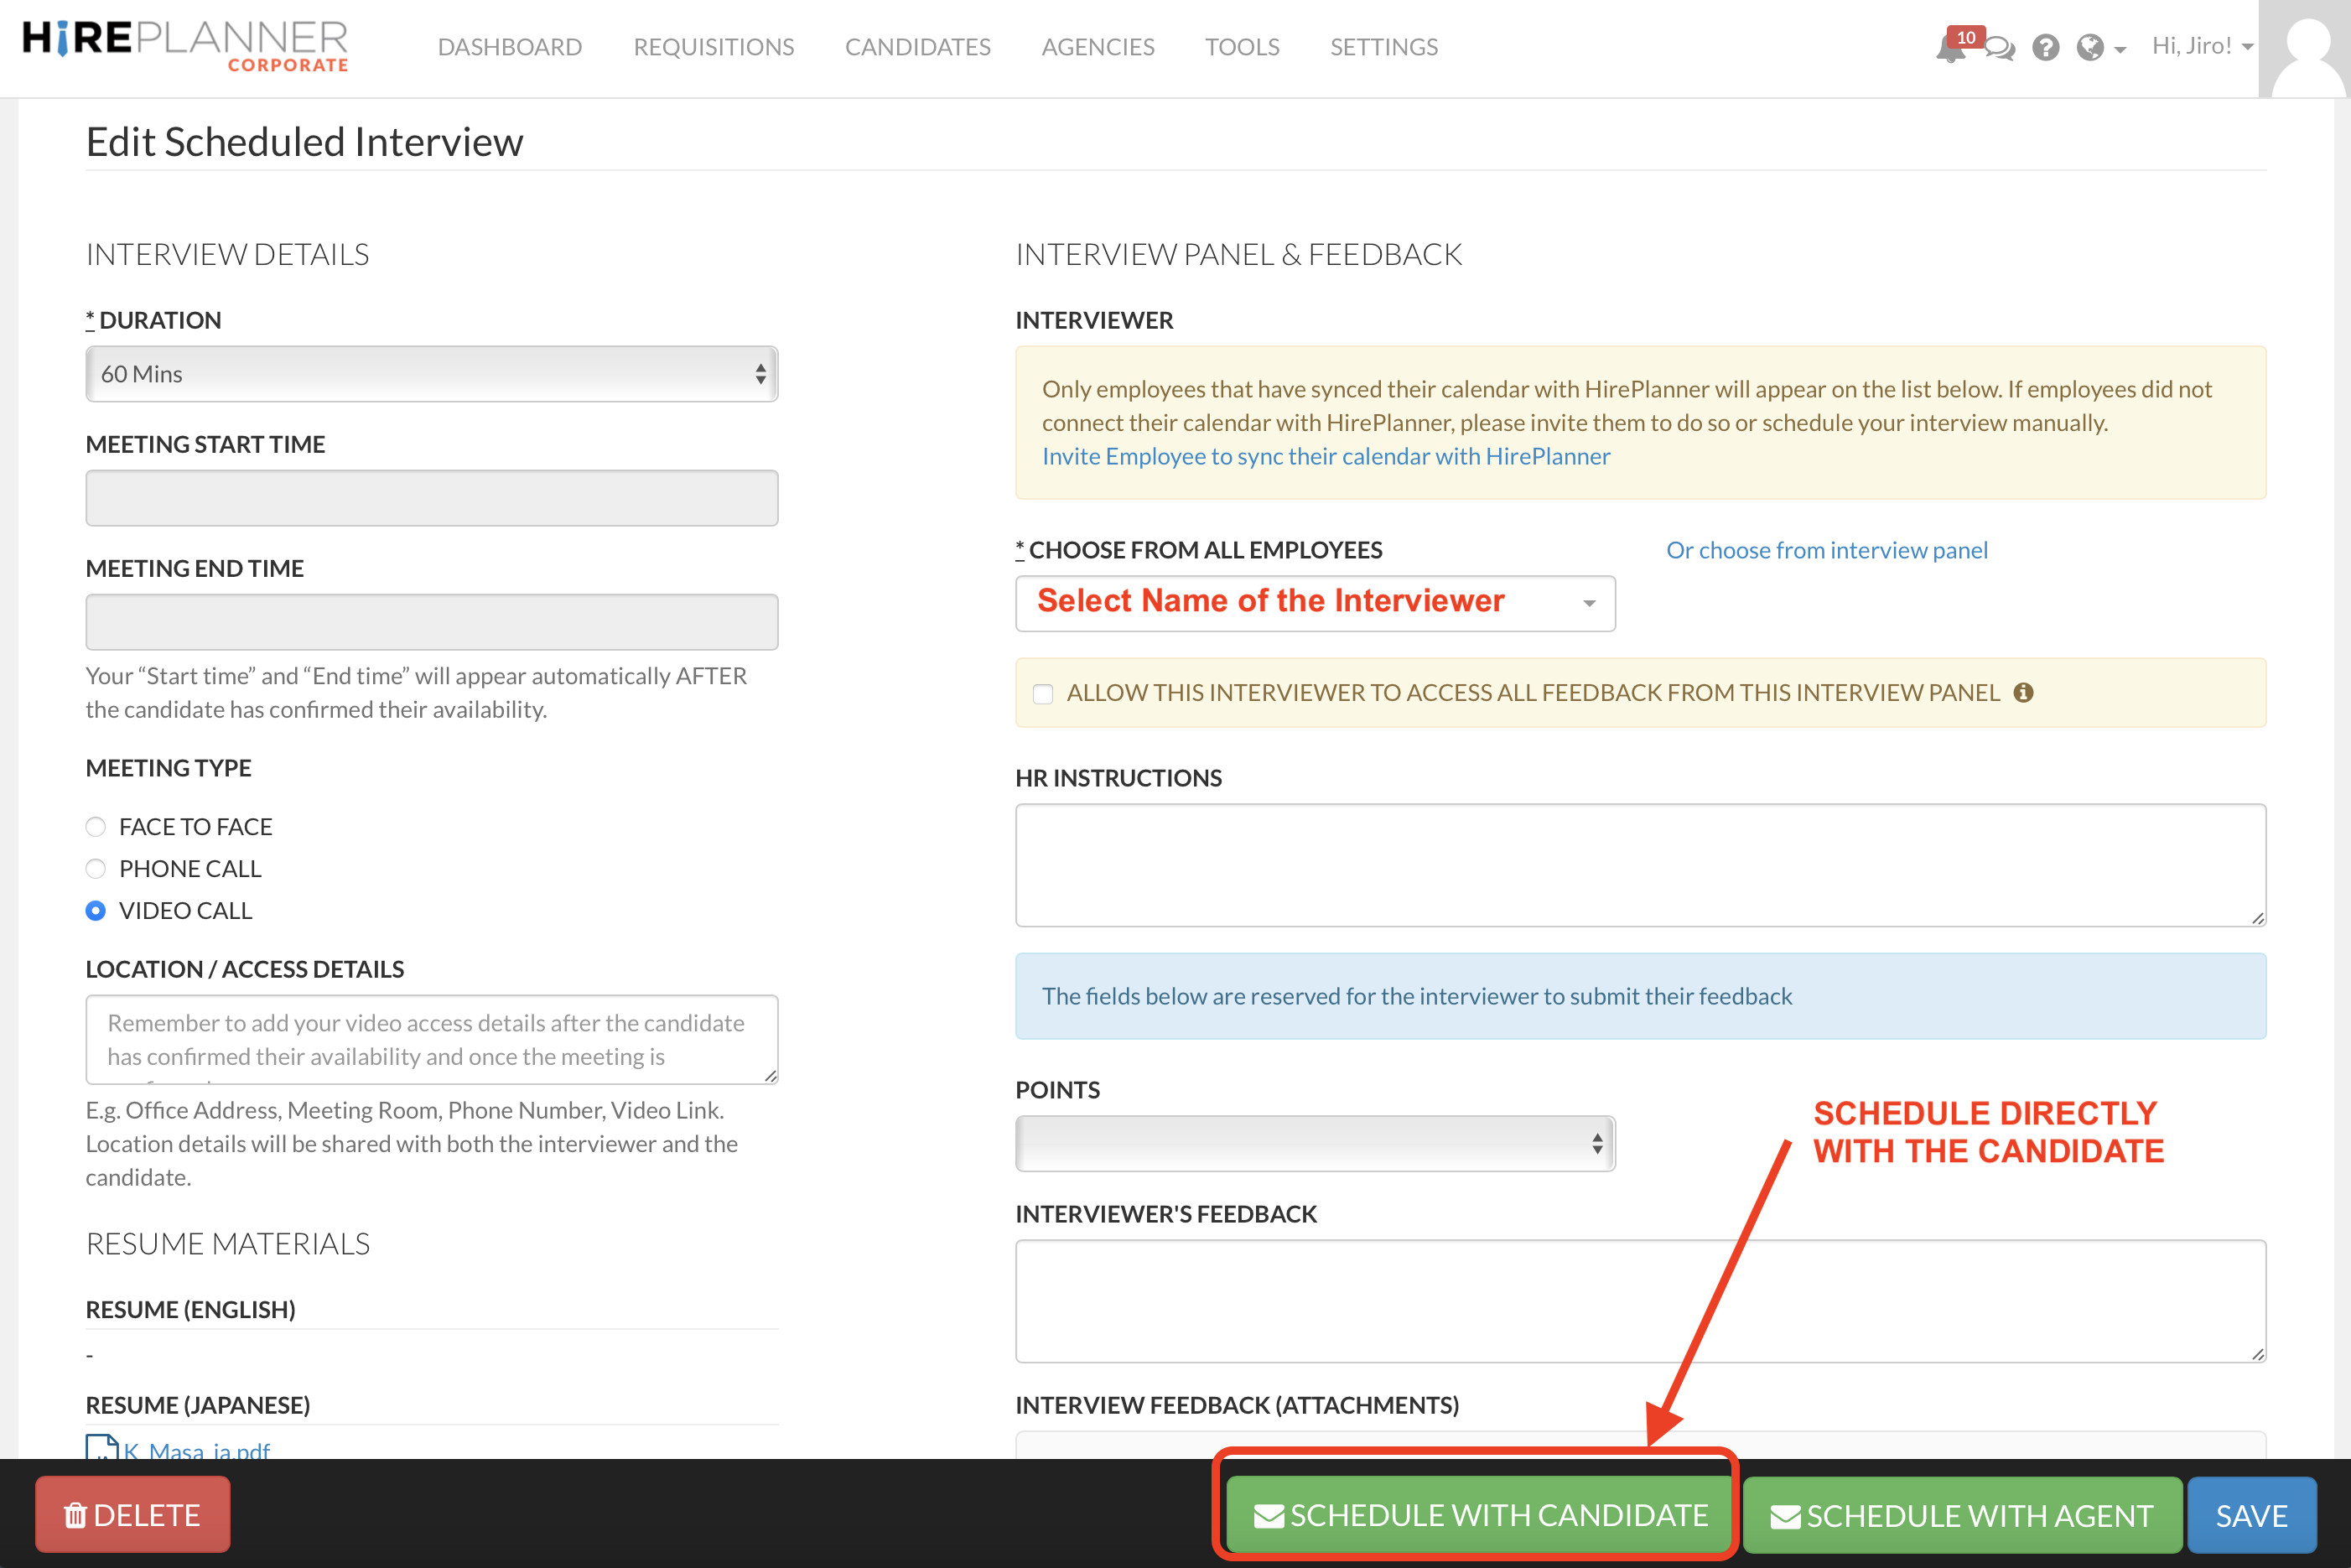Enable interviewer access to all feedback
This screenshot has width=2351, height=1568.
coord(1043,693)
